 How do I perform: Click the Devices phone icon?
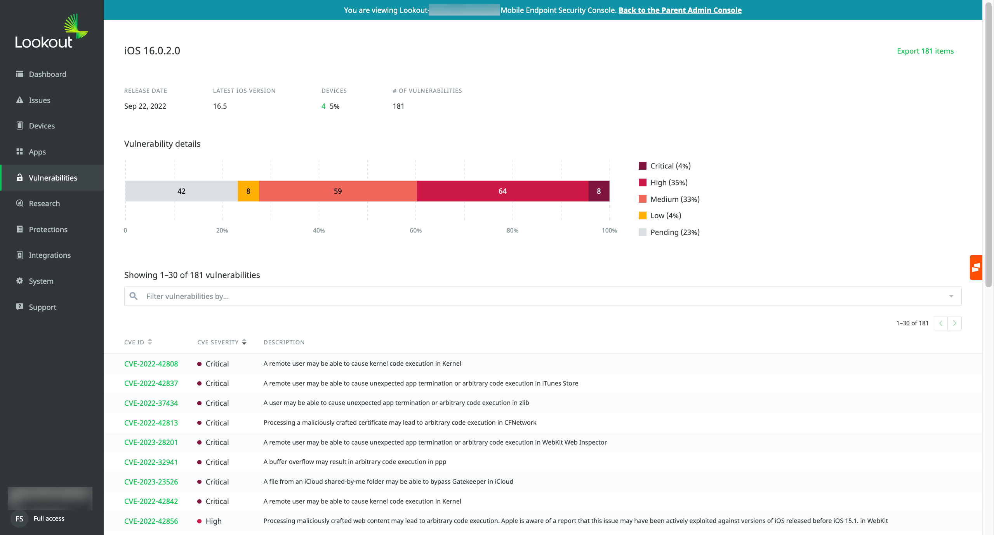19,125
